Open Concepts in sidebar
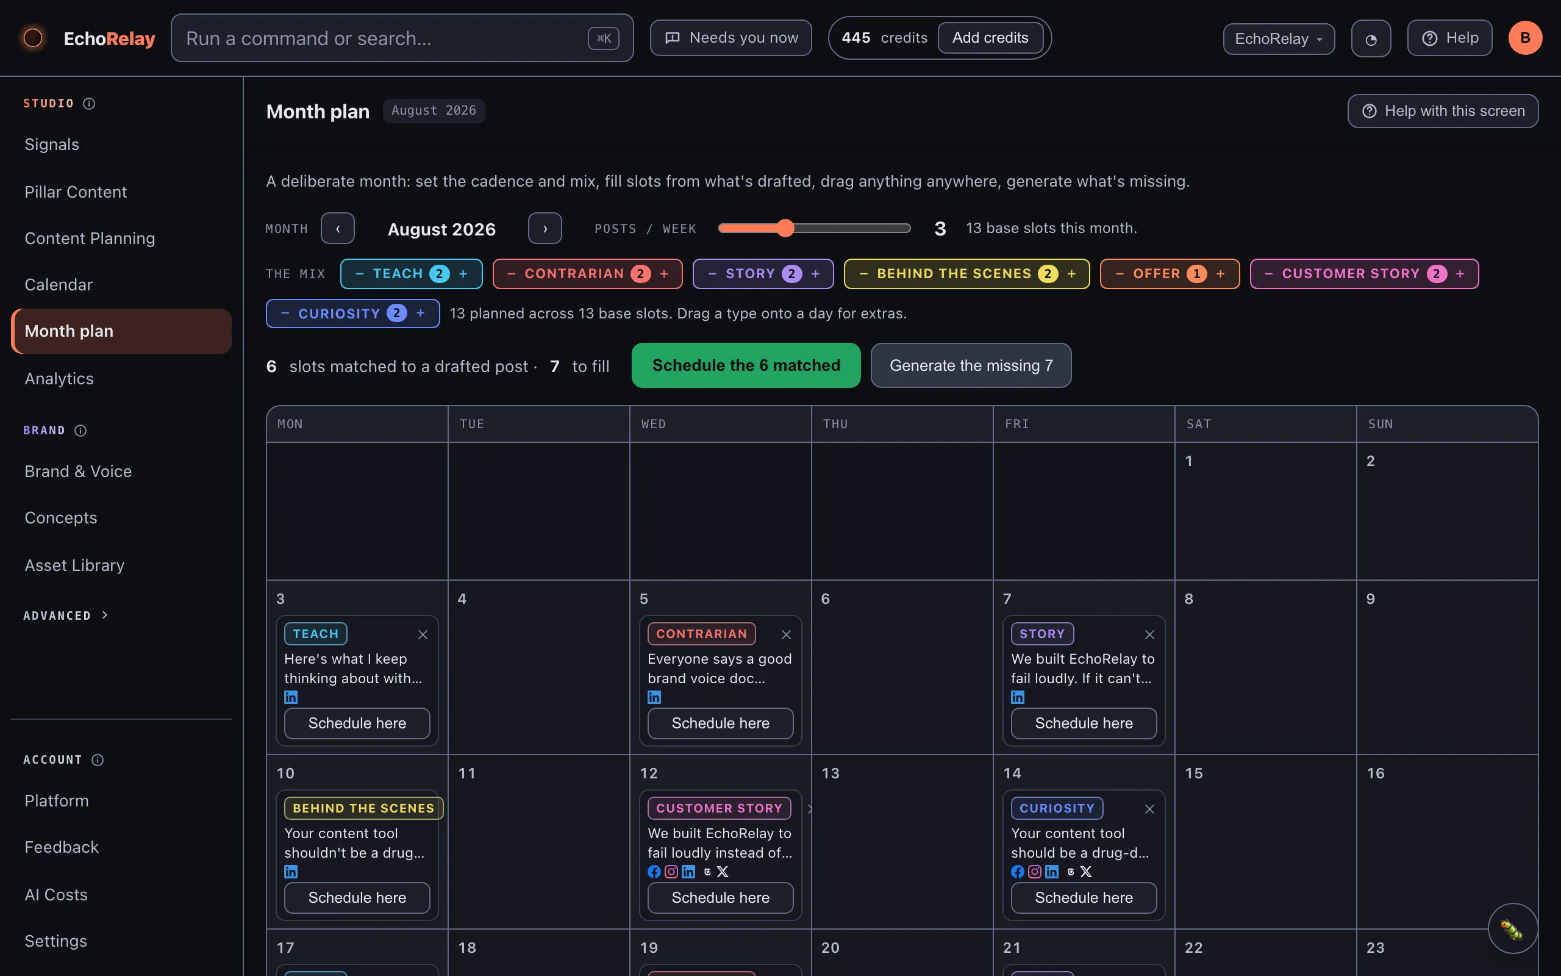1561x976 pixels. pos(121,518)
